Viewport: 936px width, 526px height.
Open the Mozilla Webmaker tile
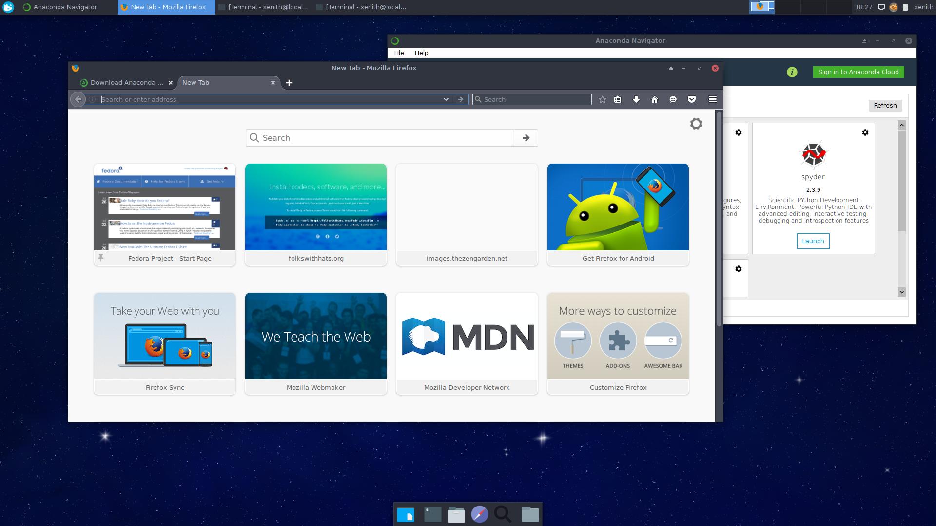click(316, 344)
